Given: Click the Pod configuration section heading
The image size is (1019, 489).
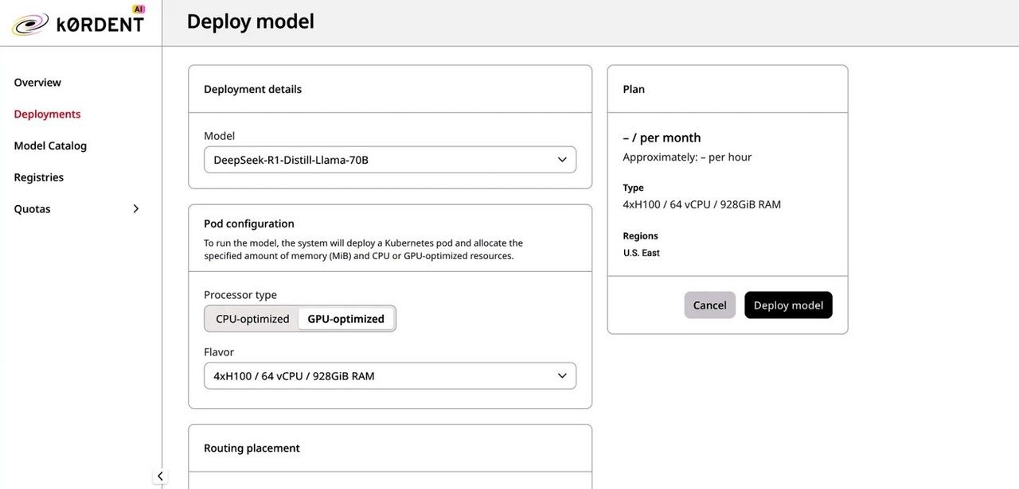Looking at the screenshot, I should point(249,224).
